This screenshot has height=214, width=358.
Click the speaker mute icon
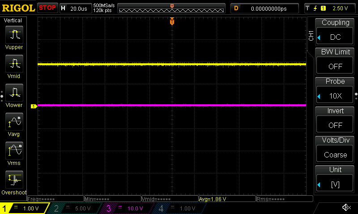tap(346, 207)
